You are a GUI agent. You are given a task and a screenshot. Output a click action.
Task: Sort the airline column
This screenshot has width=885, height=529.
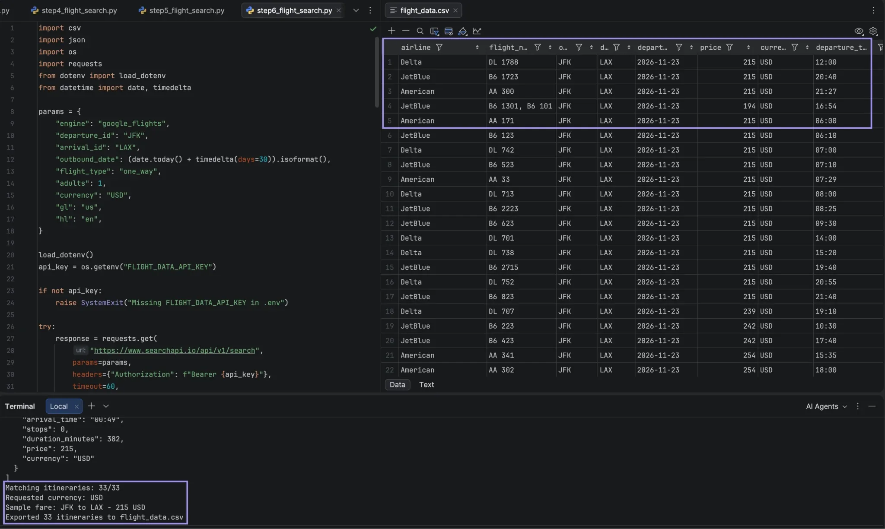[477, 48]
